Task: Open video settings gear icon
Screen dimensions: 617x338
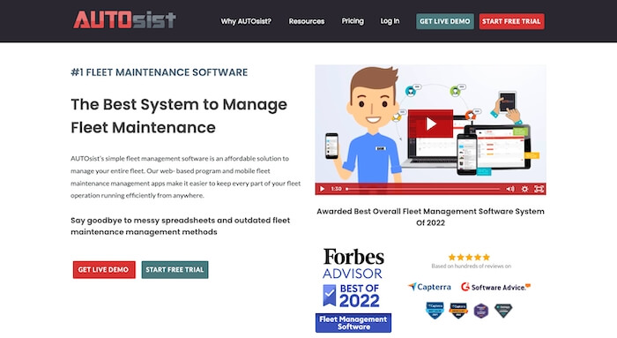Action: click(x=524, y=189)
